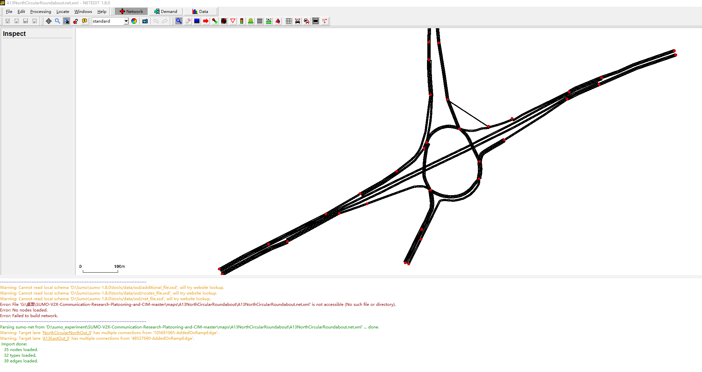The image size is (702, 372).
Task: Open the standard view scheme dropdown
Action: 126,21
